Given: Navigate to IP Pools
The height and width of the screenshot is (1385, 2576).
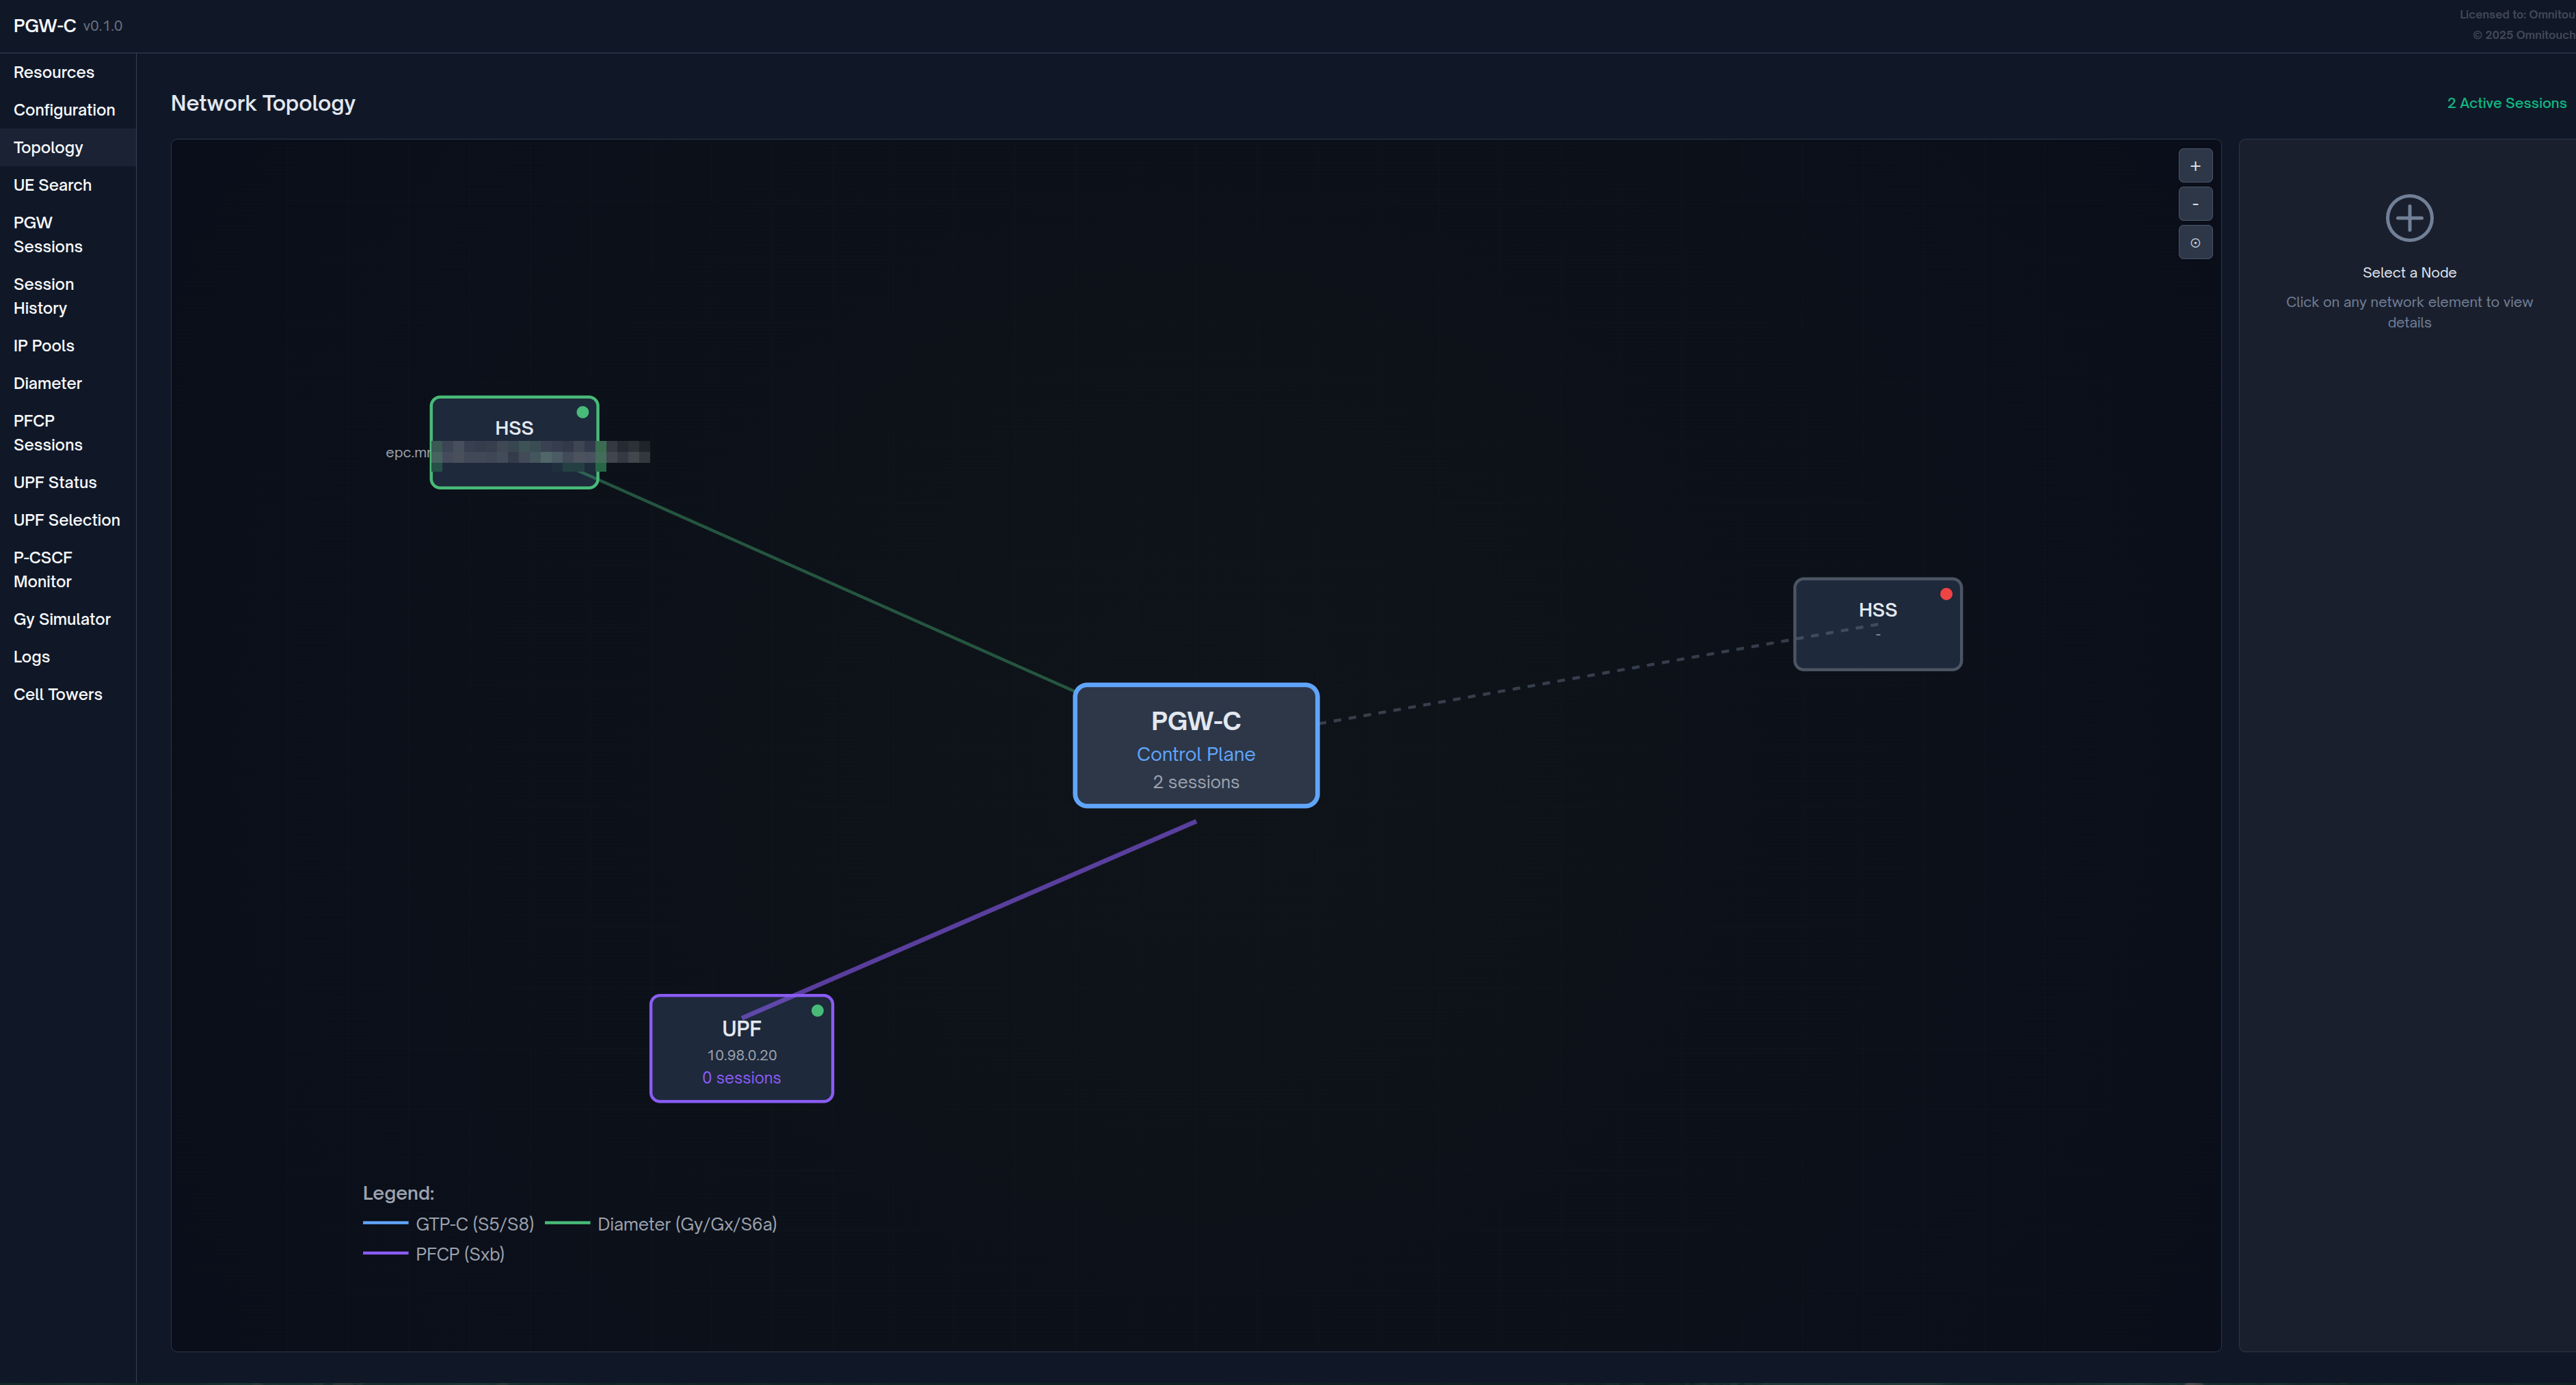Looking at the screenshot, I should [44, 346].
